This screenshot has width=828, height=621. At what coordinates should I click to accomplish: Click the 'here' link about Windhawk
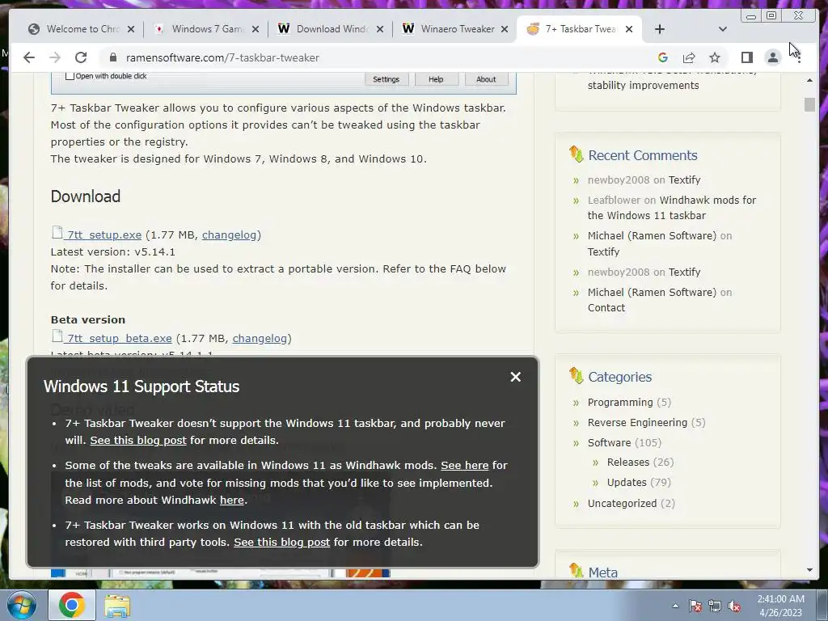pos(232,500)
